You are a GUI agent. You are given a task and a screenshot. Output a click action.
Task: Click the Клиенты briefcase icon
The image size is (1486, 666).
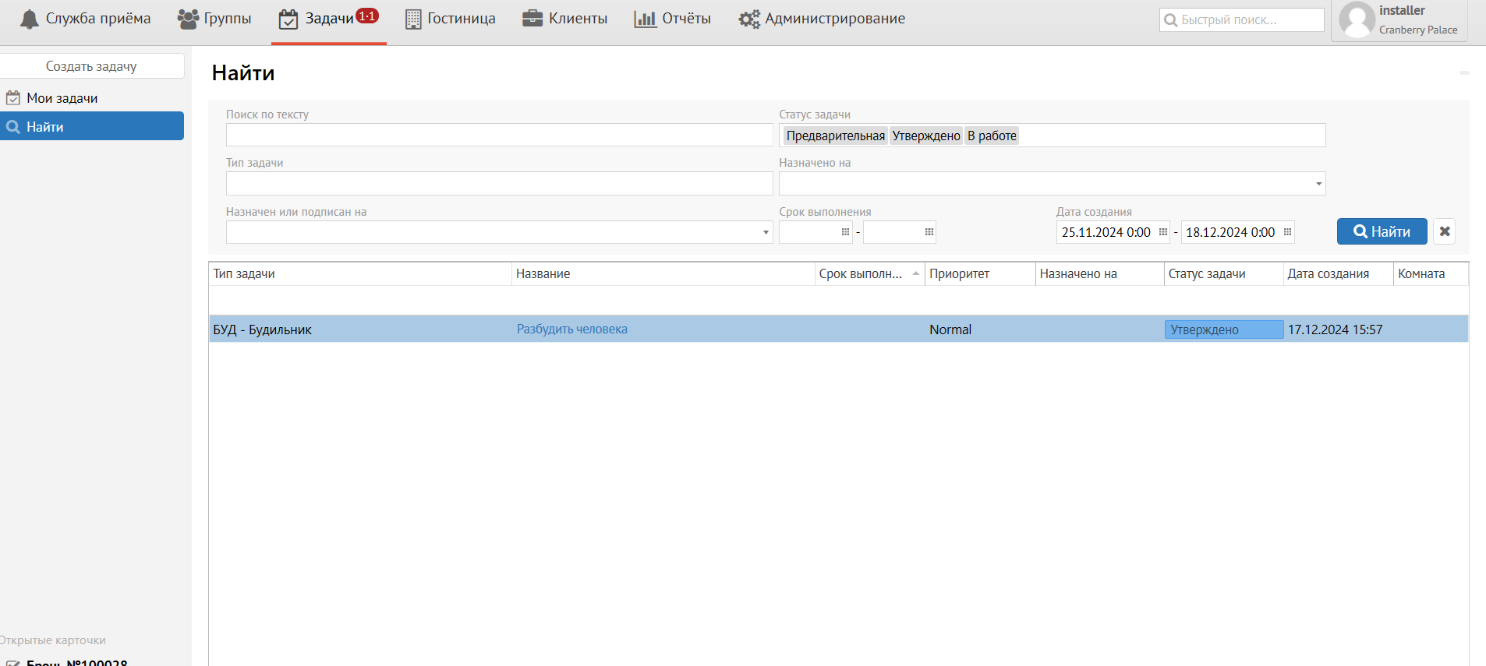click(x=532, y=19)
